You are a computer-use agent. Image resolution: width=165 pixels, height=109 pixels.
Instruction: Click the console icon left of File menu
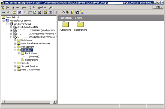[3, 7]
